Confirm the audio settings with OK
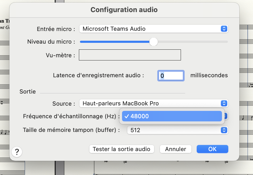This screenshot has width=253, height=175. [x=212, y=149]
